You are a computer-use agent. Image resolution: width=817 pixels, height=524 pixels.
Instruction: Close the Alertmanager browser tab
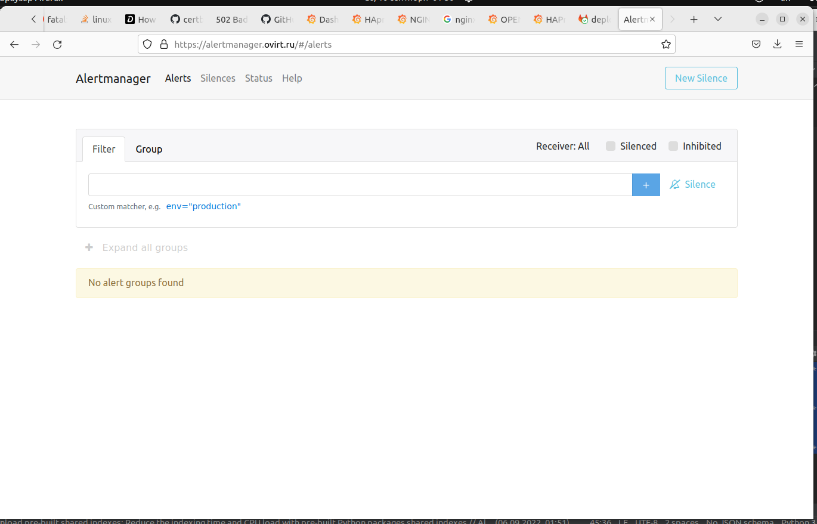pos(652,20)
